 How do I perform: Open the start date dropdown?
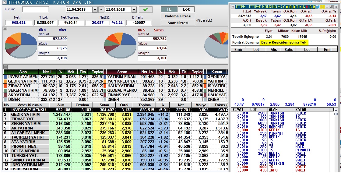coord(95,9)
